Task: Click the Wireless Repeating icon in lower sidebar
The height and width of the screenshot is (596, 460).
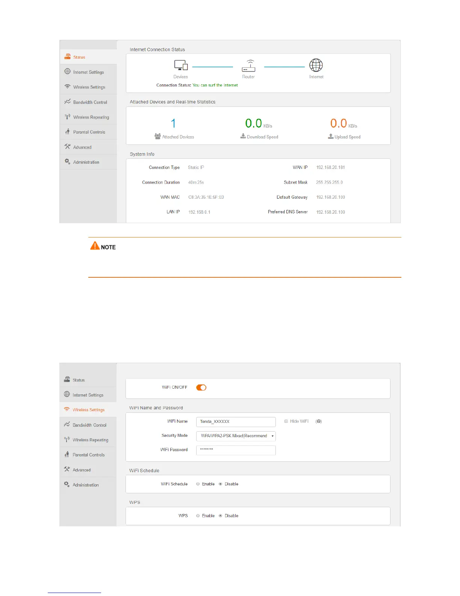Action: [x=67, y=439]
